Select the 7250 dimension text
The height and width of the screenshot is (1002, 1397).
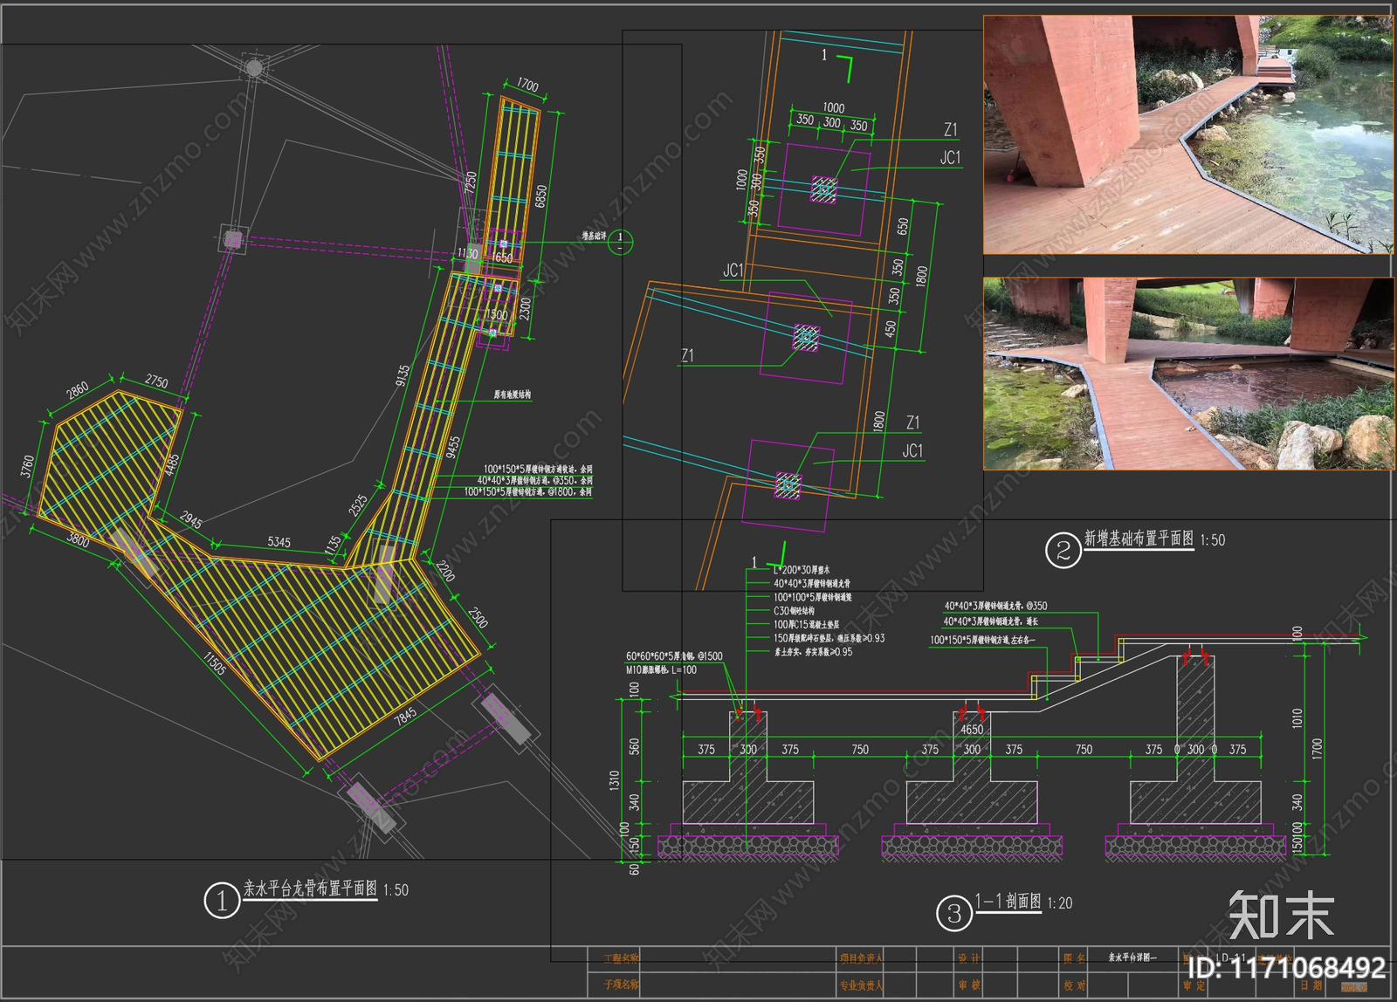coord(470,182)
